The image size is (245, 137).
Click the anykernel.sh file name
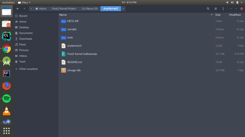(x=74, y=46)
